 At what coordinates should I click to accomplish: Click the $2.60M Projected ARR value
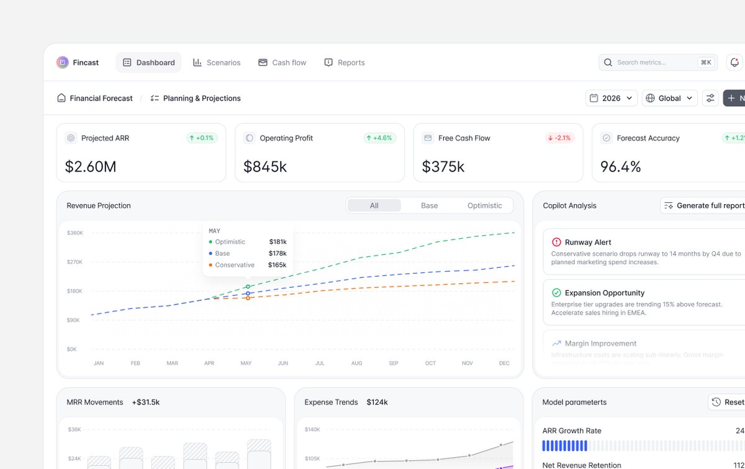click(91, 166)
